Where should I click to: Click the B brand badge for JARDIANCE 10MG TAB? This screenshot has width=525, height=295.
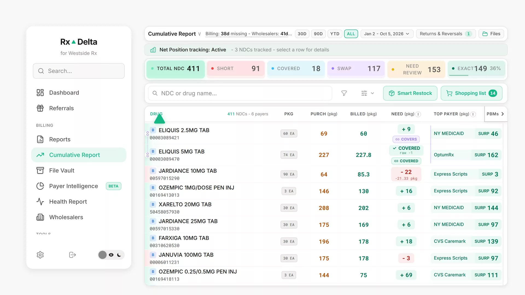pos(153,171)
